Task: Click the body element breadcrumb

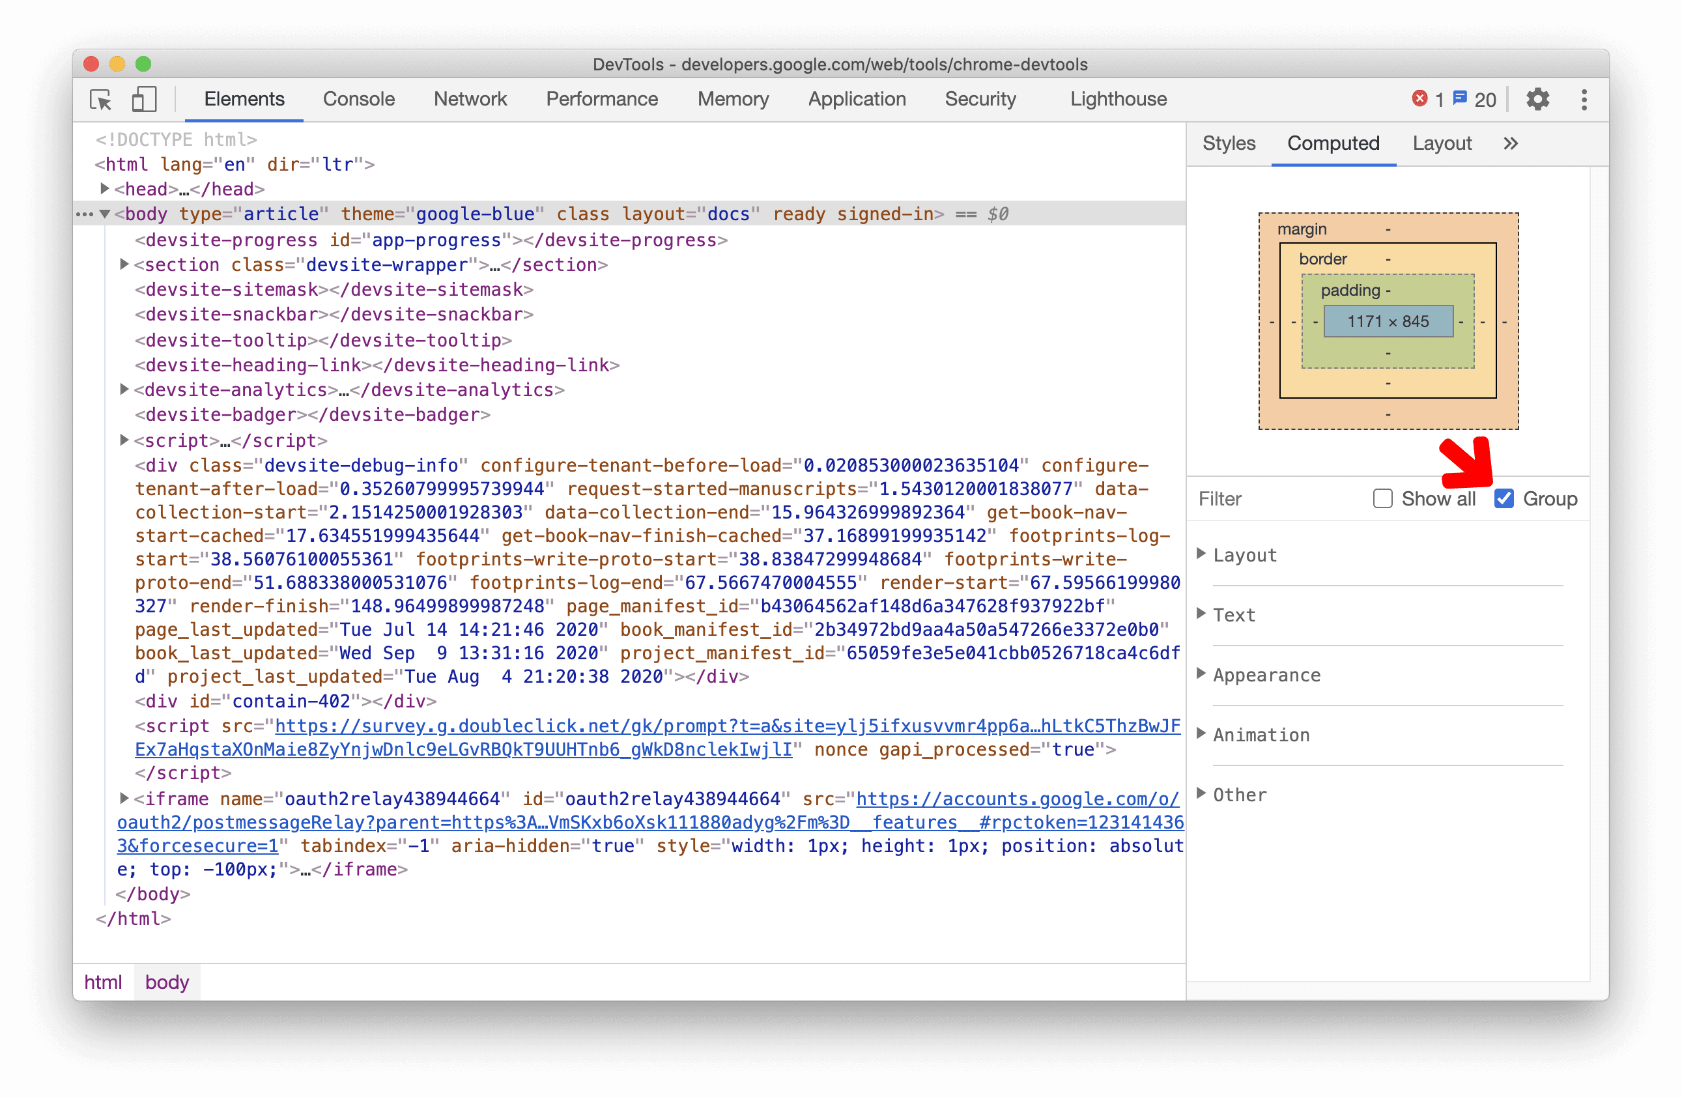Action: point(168,980)
